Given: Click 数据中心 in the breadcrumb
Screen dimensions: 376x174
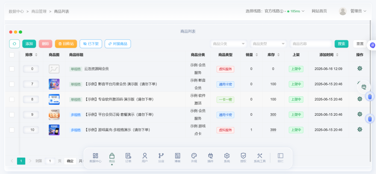Looking at the screenshot, I should 16,11.
